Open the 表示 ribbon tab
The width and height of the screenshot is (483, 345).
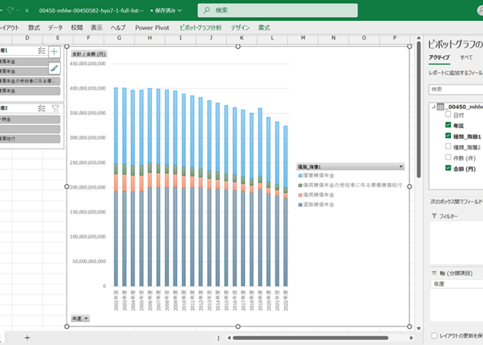(96, 28)
